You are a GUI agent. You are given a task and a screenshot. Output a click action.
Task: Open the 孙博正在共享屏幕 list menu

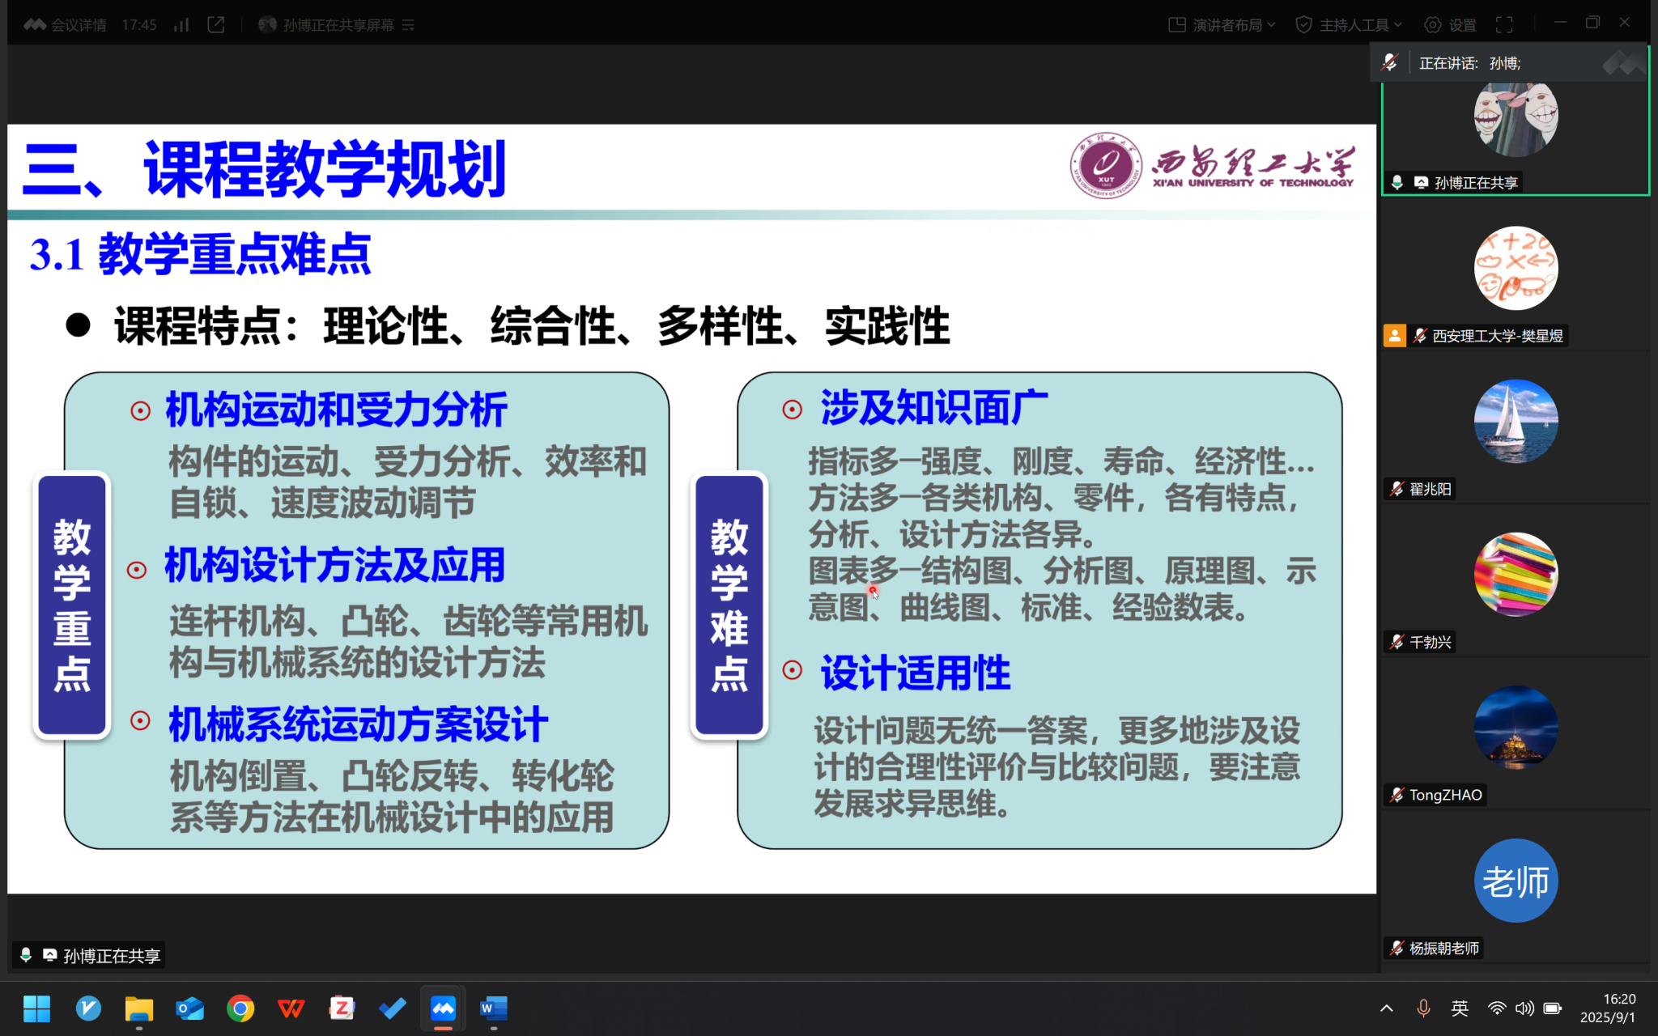[408, 25]
